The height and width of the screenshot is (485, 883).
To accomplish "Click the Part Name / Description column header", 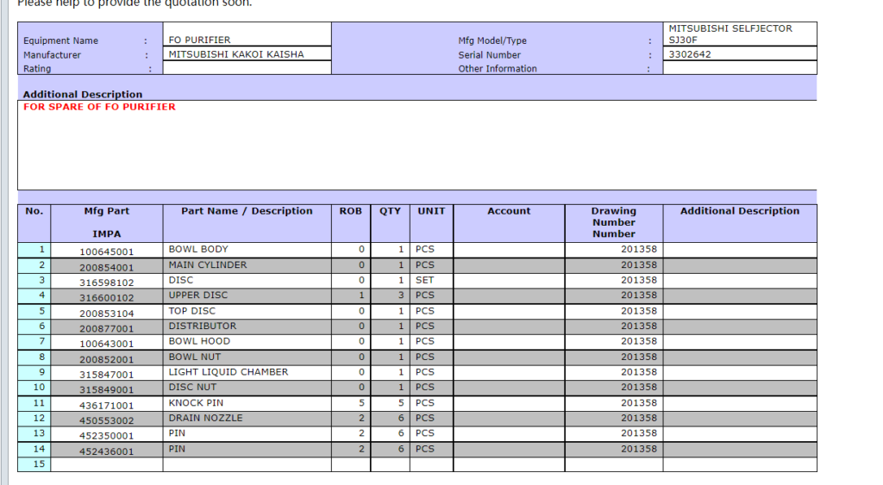I will (x=247, y=211).
